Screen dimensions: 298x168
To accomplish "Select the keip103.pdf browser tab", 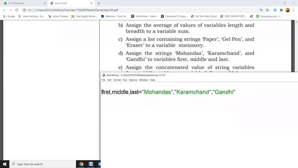I will 71,3.
